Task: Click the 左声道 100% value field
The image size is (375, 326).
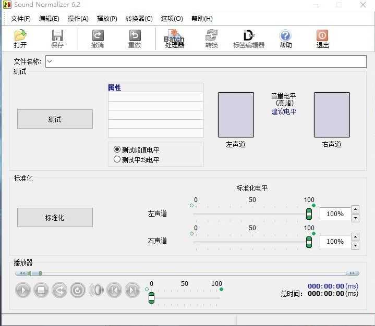Action: [x=335, y=214]
